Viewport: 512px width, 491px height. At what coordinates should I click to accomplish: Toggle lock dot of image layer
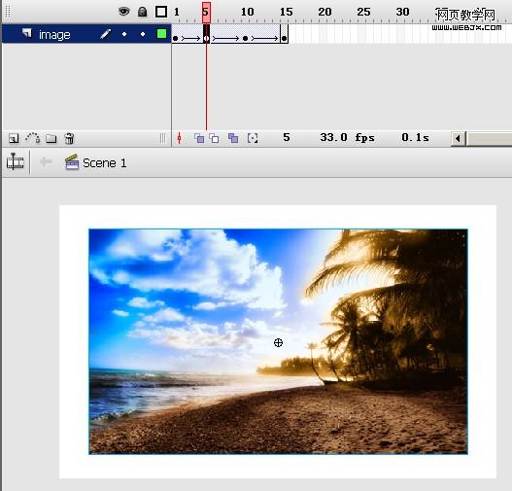143,34
